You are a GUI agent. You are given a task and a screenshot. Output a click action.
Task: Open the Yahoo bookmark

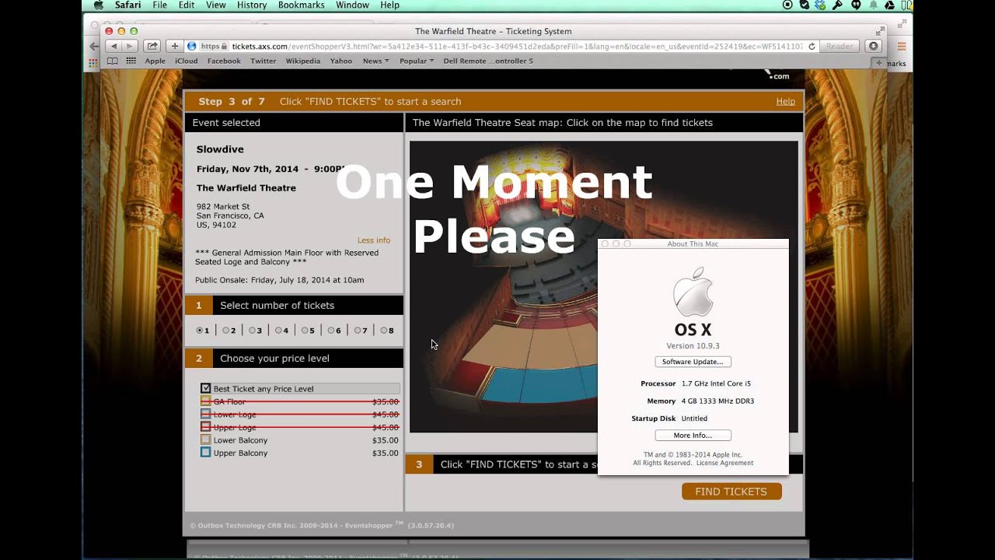[x=340, y=61]
